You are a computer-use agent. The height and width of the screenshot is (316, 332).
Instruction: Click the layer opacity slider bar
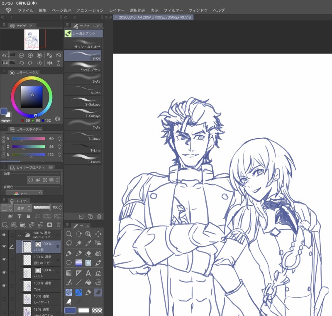[x=42, y=207]
